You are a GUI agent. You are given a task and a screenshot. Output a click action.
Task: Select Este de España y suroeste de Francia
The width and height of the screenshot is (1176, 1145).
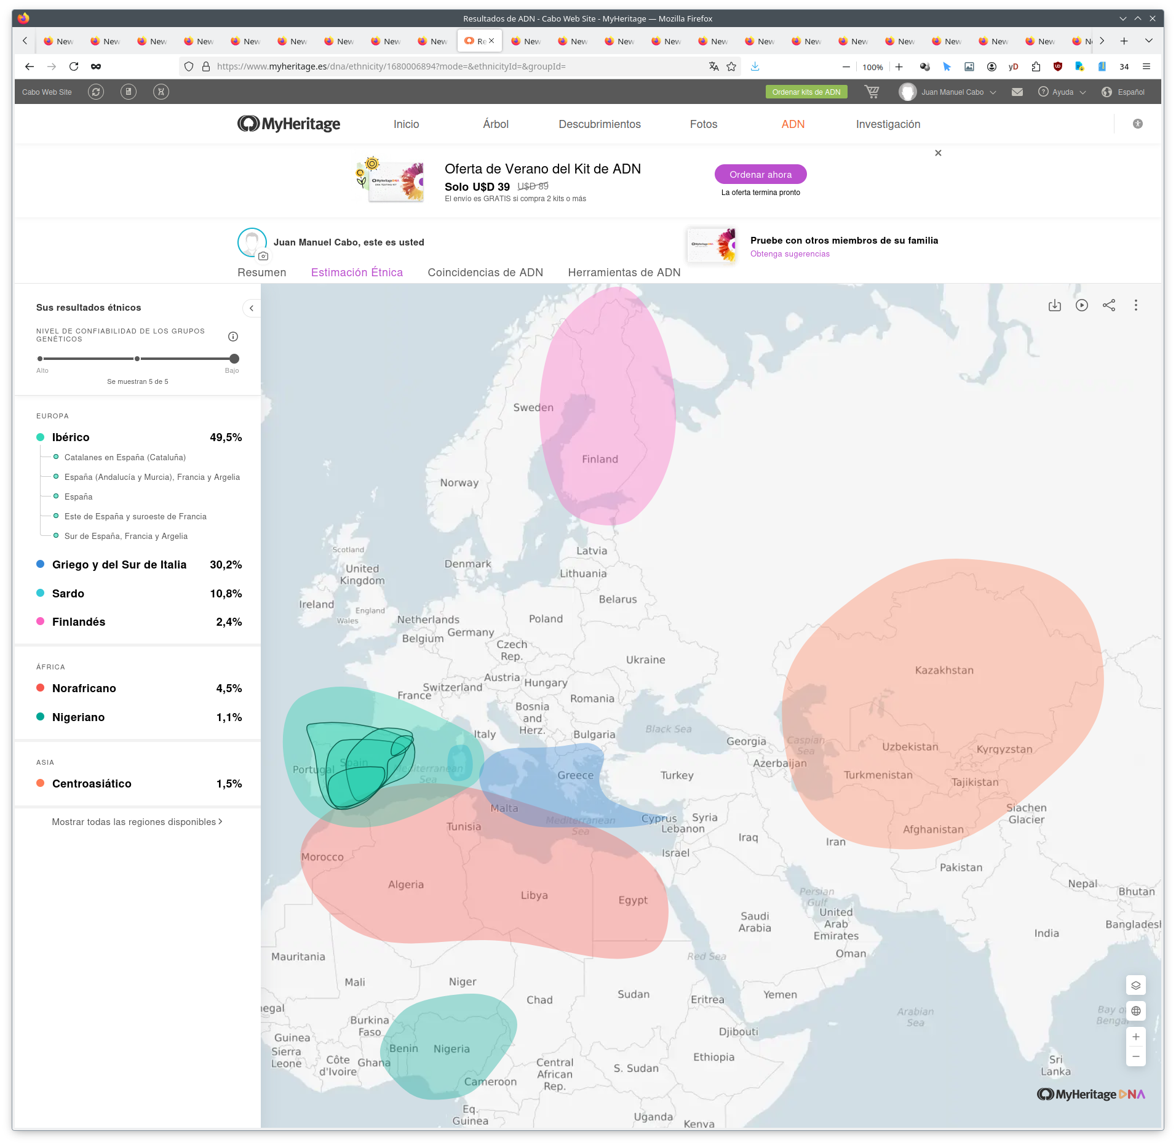[x=135, y=517]
